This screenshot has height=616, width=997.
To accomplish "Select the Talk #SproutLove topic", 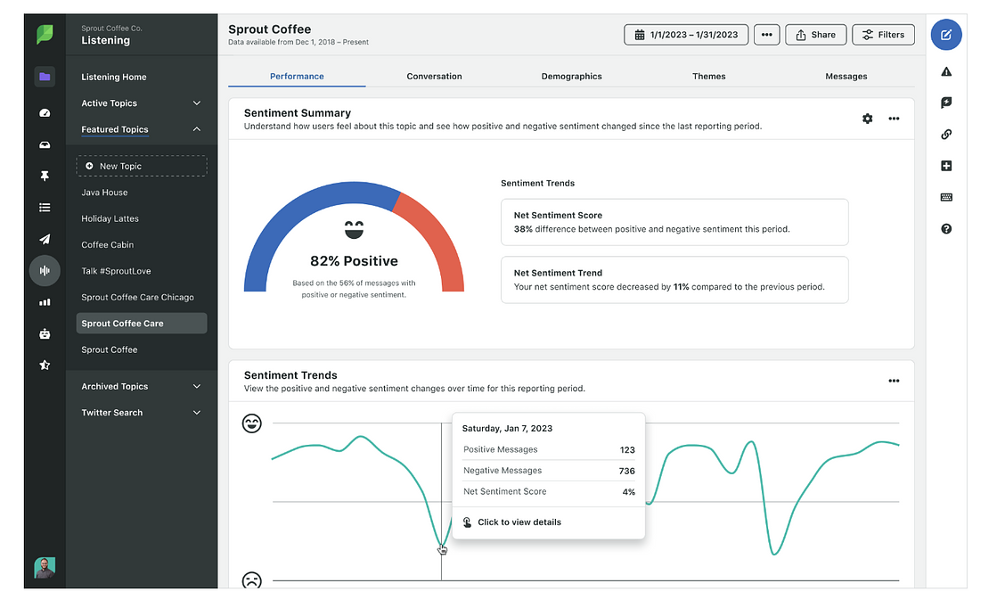I will (117, 270).
